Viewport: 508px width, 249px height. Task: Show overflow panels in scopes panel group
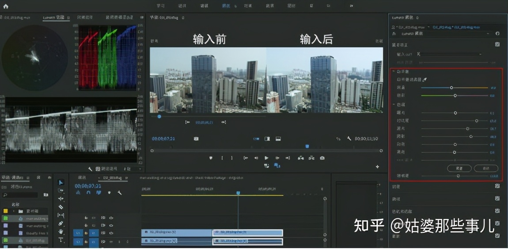(142, 18)
